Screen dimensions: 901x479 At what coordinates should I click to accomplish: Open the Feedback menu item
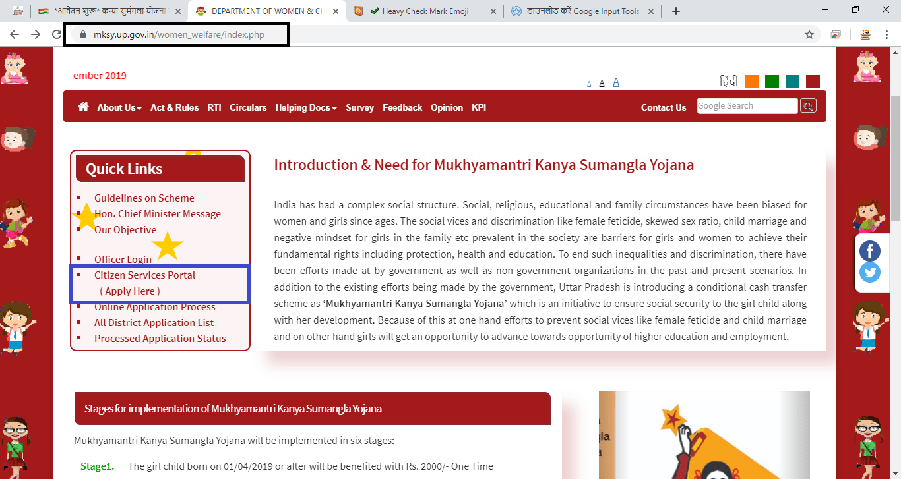tap(402, 107)
